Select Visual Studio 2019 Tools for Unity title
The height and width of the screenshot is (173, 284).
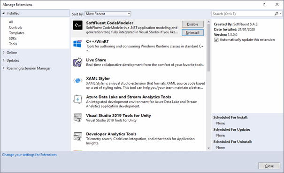[x=118, y=115]
